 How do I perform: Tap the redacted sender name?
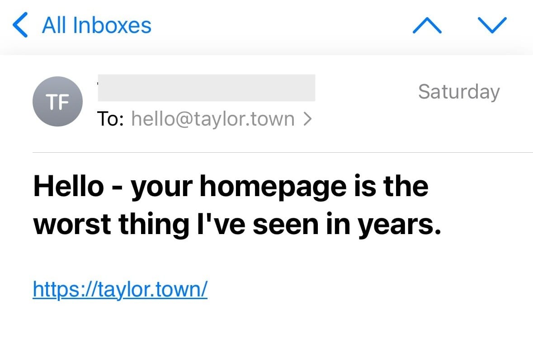tap(206, 88)
